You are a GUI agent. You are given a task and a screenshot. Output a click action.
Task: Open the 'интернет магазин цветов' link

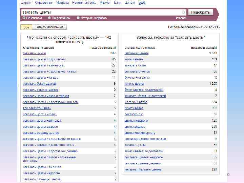(x=143, y=169)
